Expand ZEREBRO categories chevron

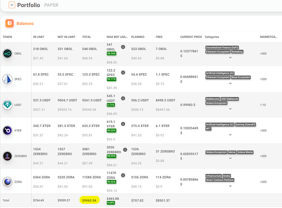(230, 158)
